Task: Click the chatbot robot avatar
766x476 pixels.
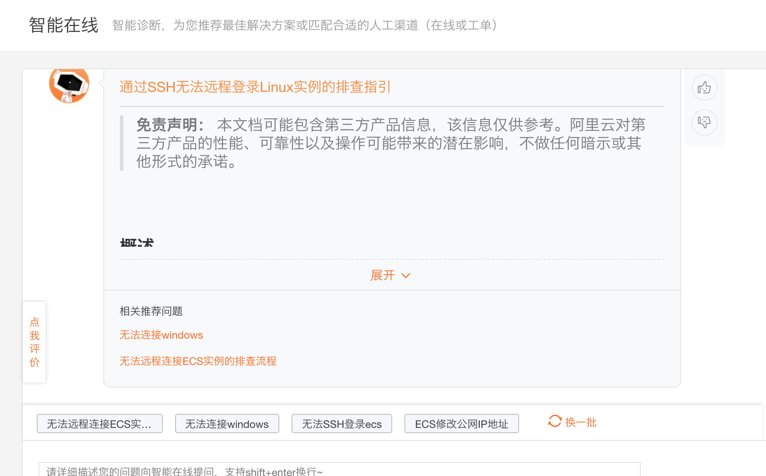Action: (x=69, y=86)
